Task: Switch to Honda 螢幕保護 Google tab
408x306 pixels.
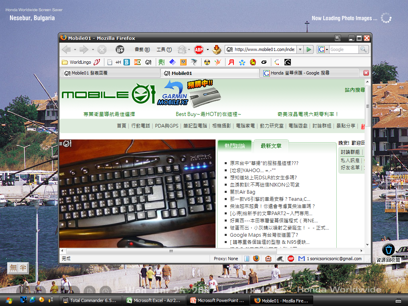Action: pos(310,73)
